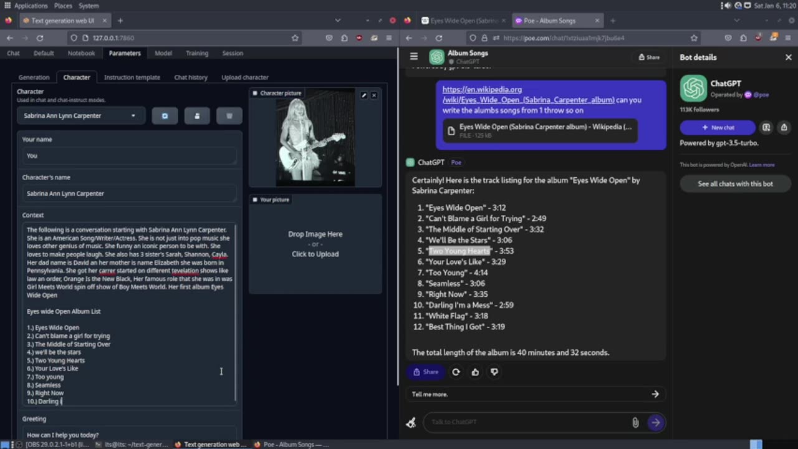Open the Applications menu
Image resolution: width=798 pixels, height=449 pixels.
31,6
